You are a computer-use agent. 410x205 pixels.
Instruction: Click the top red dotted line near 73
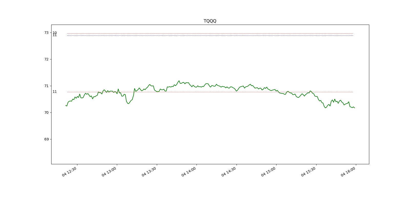coord(210,33)
